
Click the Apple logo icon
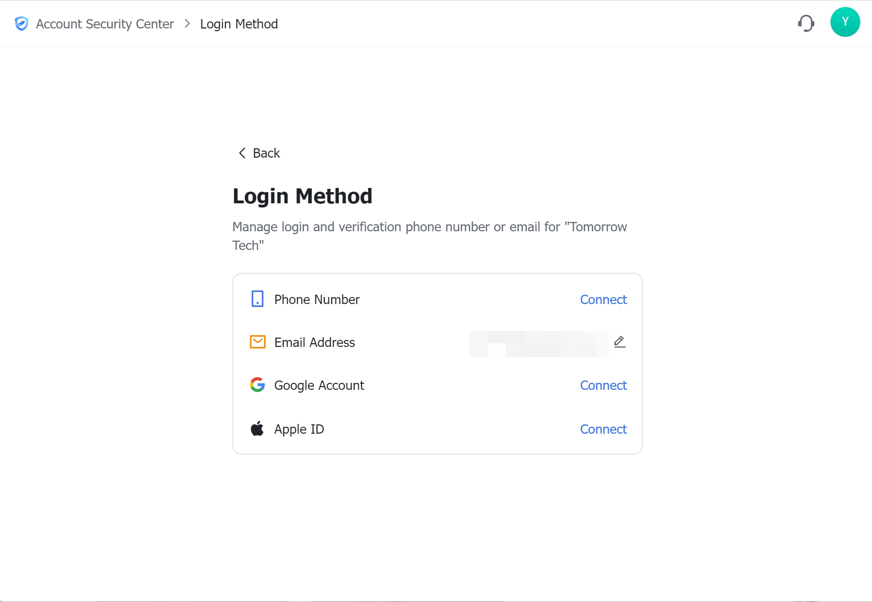click(257, 428)
